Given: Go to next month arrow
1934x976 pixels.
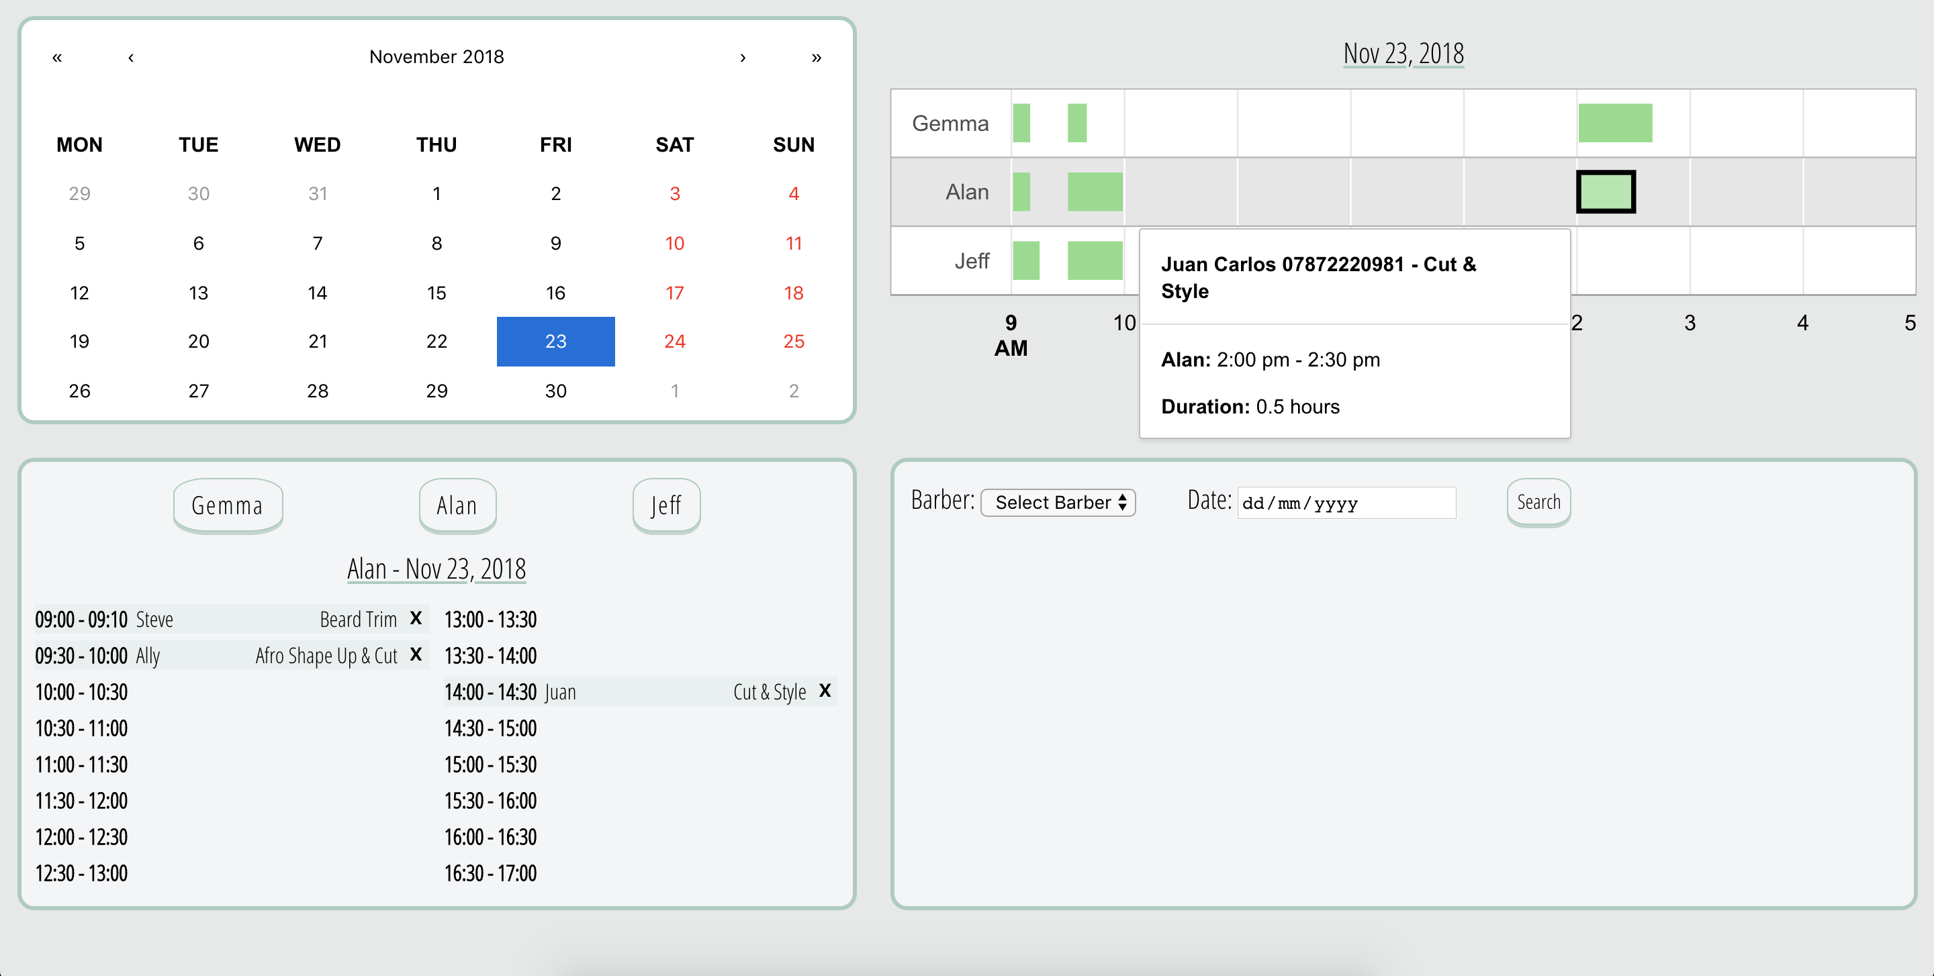Looking at the screenshot, I should (743, 57).
